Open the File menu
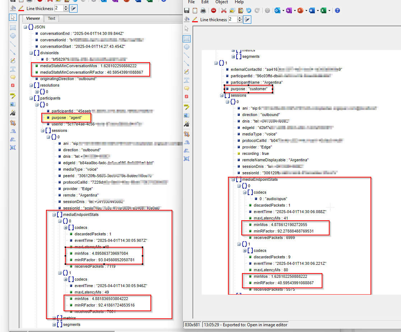 [x=191, y=2]
